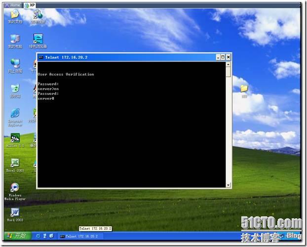Click the 'server#' prompt line

pos(46,98)
